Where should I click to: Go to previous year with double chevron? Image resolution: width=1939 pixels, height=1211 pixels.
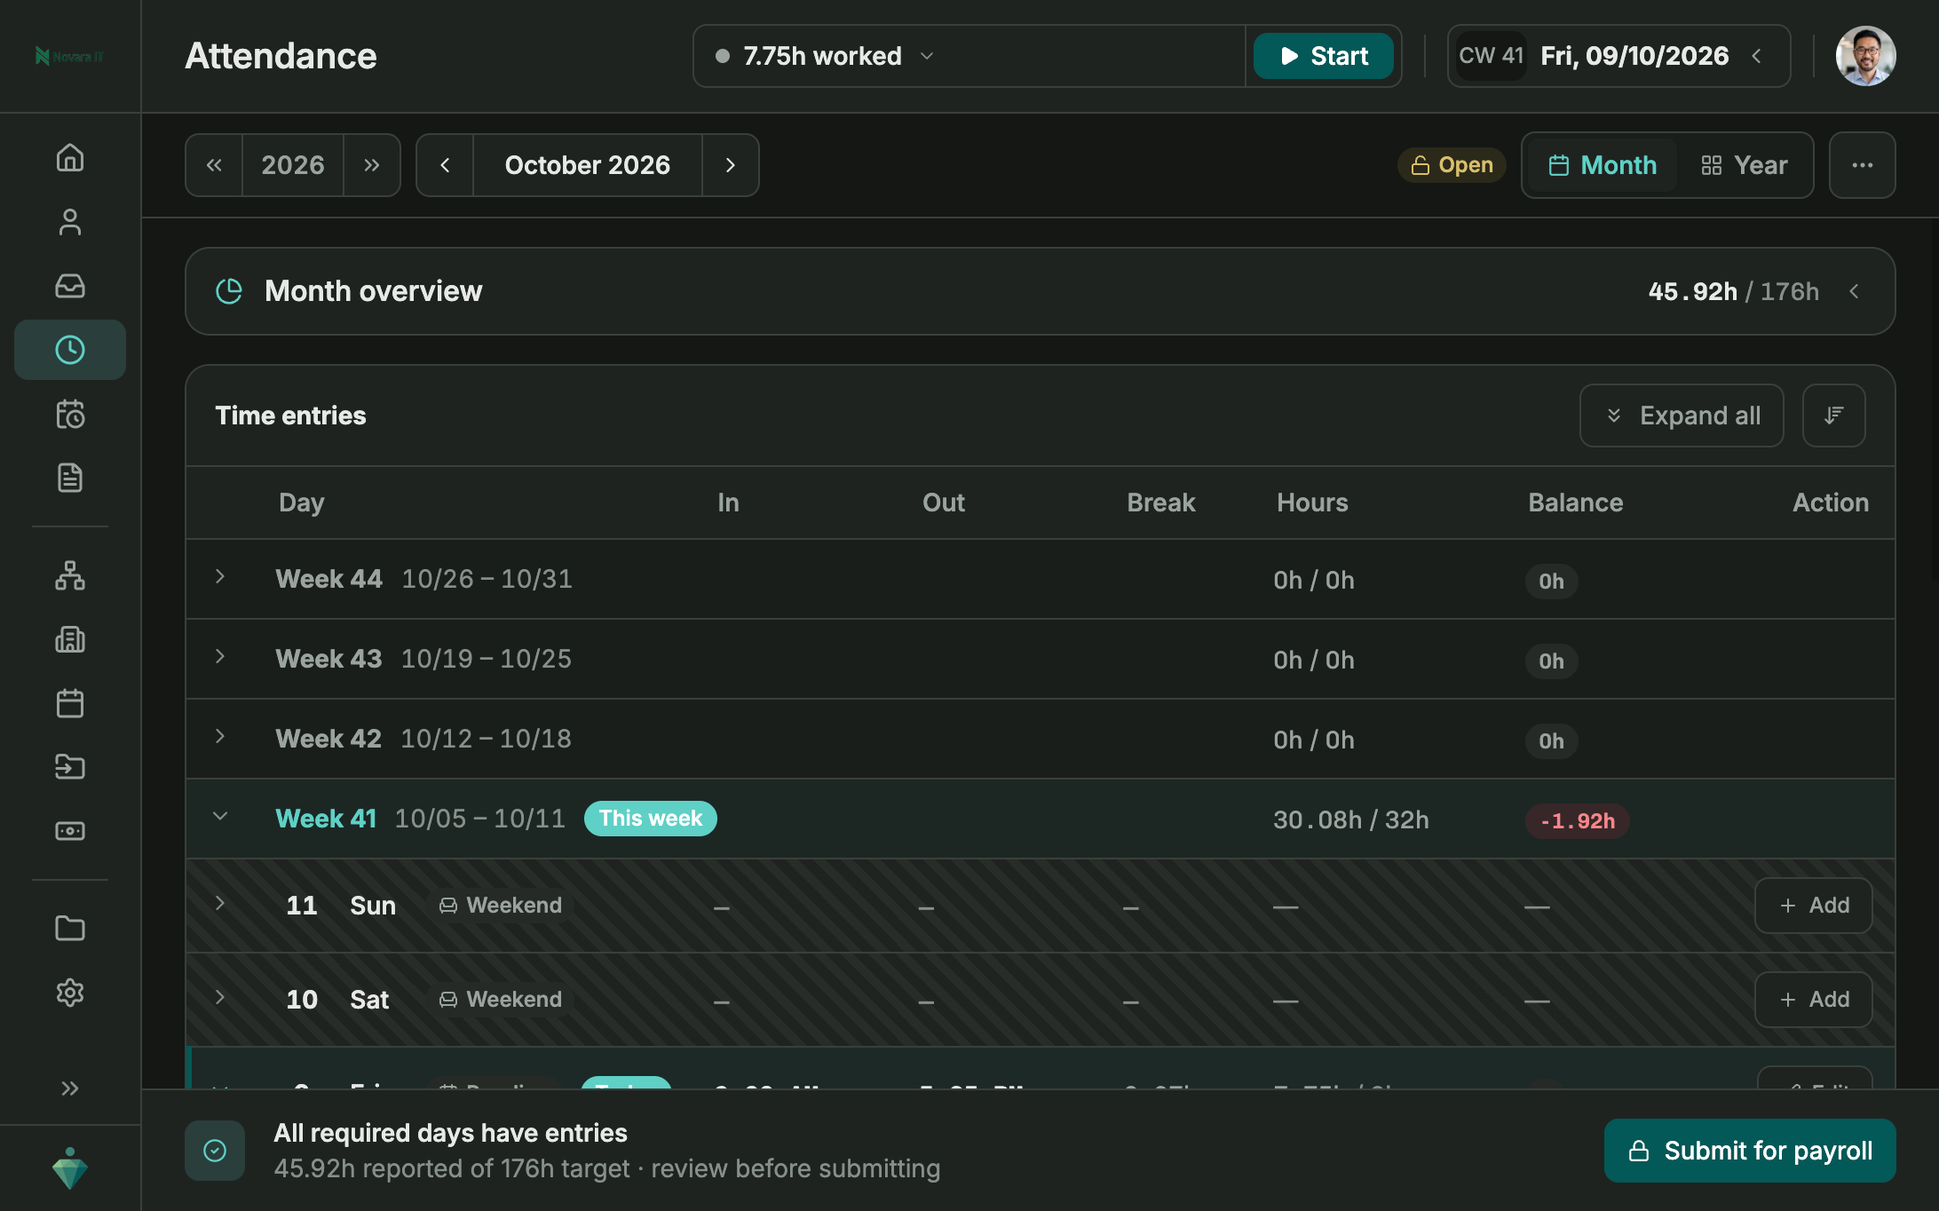[214, 165]
